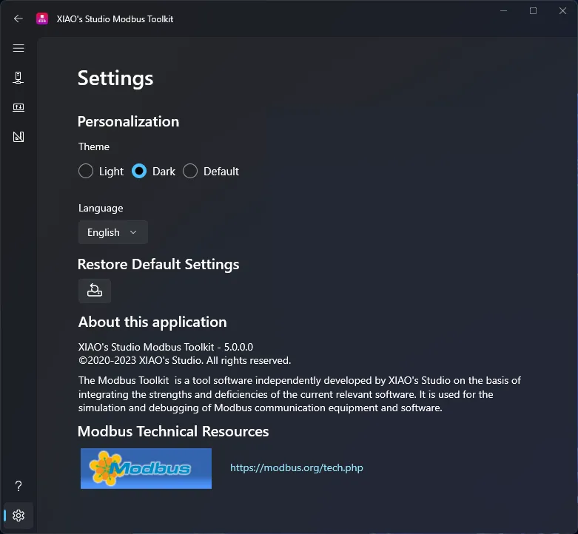Close the Modbus Toolkit window
This screenshot has width=578, height=534.
pyautogui.click(x=562, y=11)
